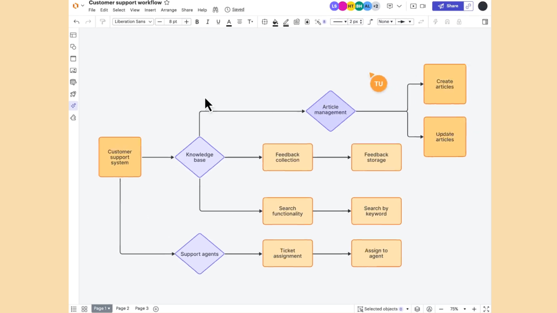Open text alignment options

point(240,22)
